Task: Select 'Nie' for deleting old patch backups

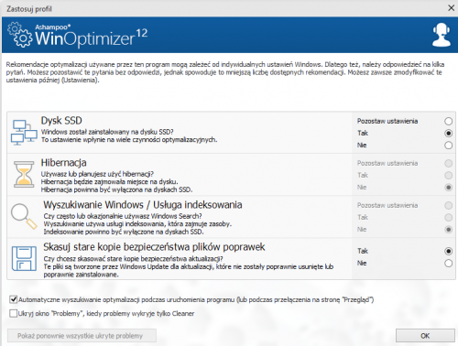Action: (448, 263)
